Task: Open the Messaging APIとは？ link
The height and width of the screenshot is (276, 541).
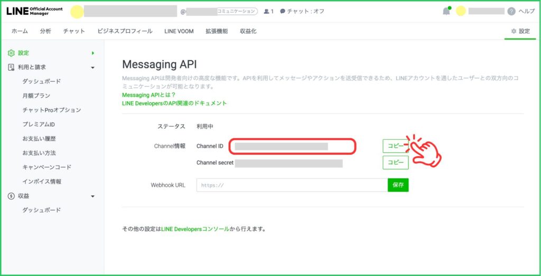Action: 149,95
